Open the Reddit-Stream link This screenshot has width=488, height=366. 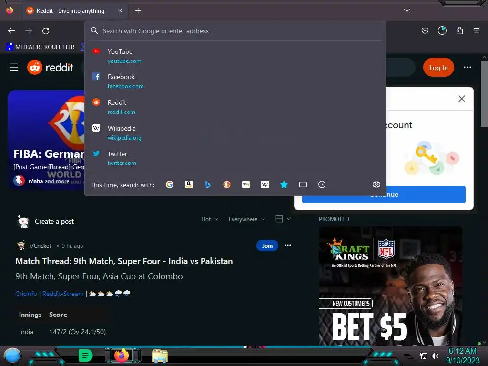point(63,294)
